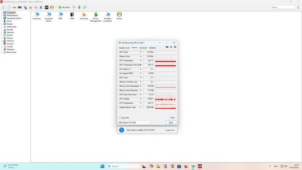The image size is (302, 170).
Task: Click the memory module toolbar icon
Action: coord(20,7)
